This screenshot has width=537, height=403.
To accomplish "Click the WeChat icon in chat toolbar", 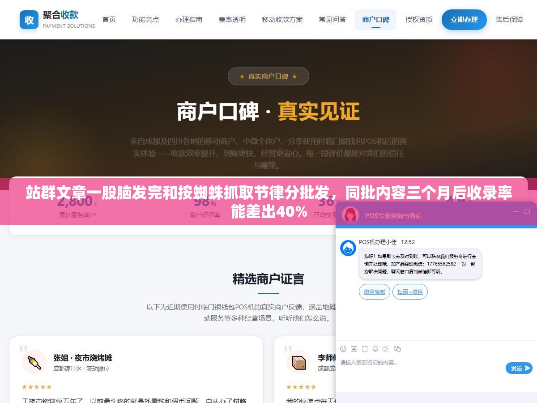I will point(397,349).
